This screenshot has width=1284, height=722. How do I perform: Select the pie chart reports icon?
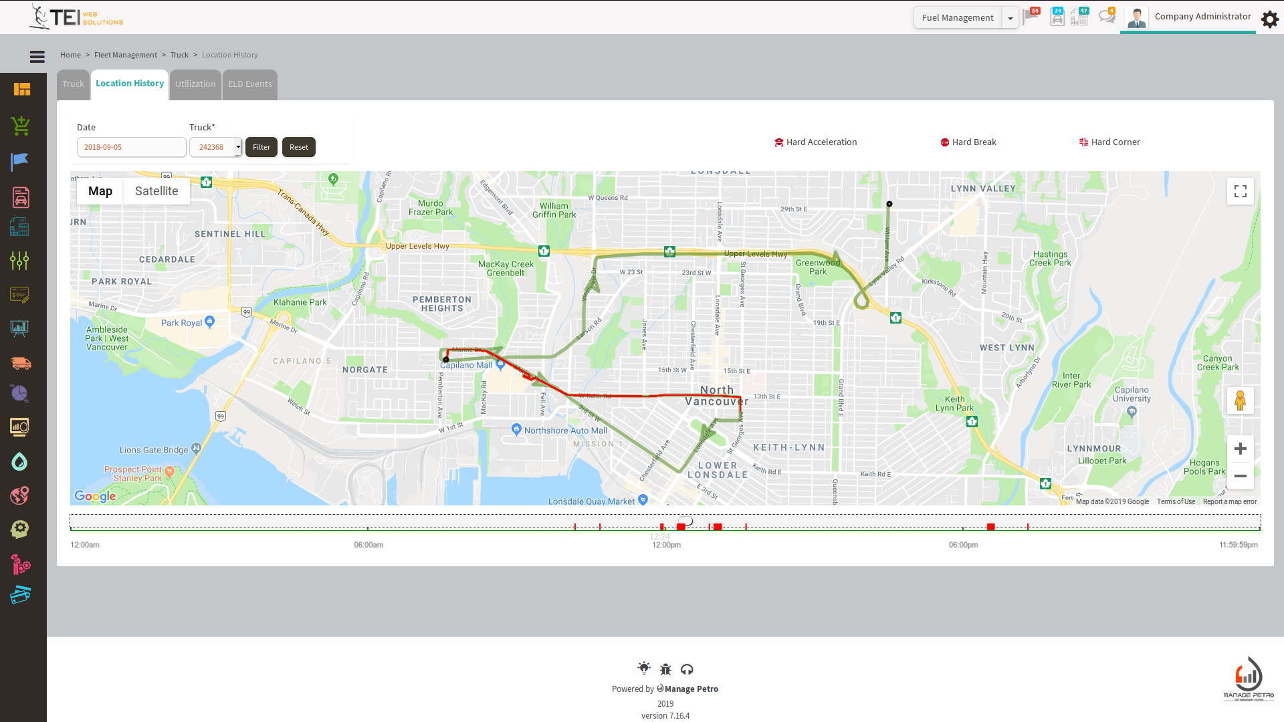tap(19, 393)
